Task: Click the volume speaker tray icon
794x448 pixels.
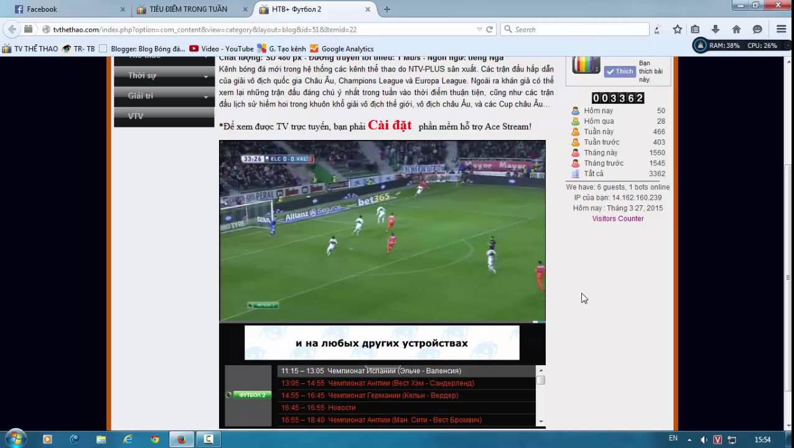Action: pos(704,439)
